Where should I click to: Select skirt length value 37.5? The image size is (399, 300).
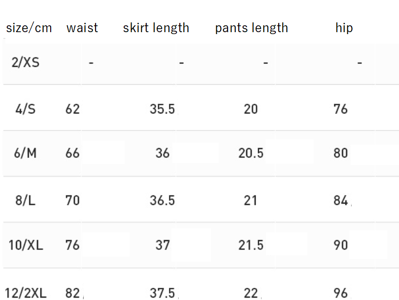pos(162,293)
